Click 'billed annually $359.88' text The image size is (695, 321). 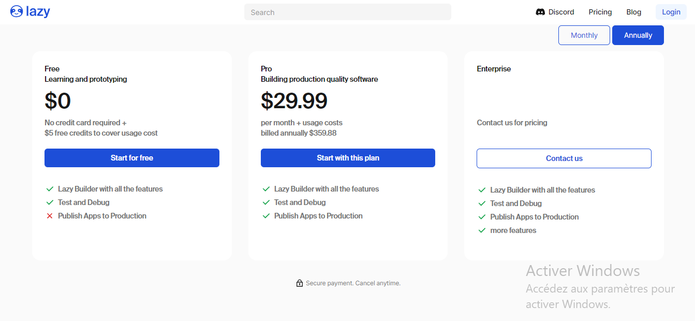(299, 133)
